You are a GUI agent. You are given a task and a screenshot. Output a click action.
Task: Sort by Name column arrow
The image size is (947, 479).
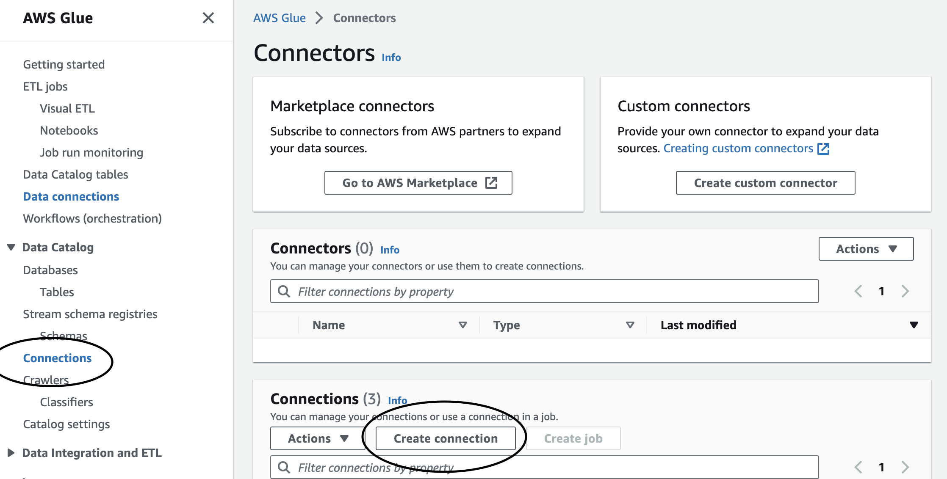point(462,325)
